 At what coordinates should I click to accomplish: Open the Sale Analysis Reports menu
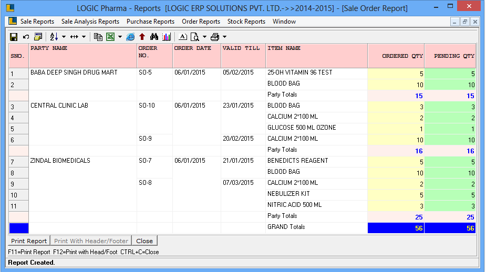point(90,22)
